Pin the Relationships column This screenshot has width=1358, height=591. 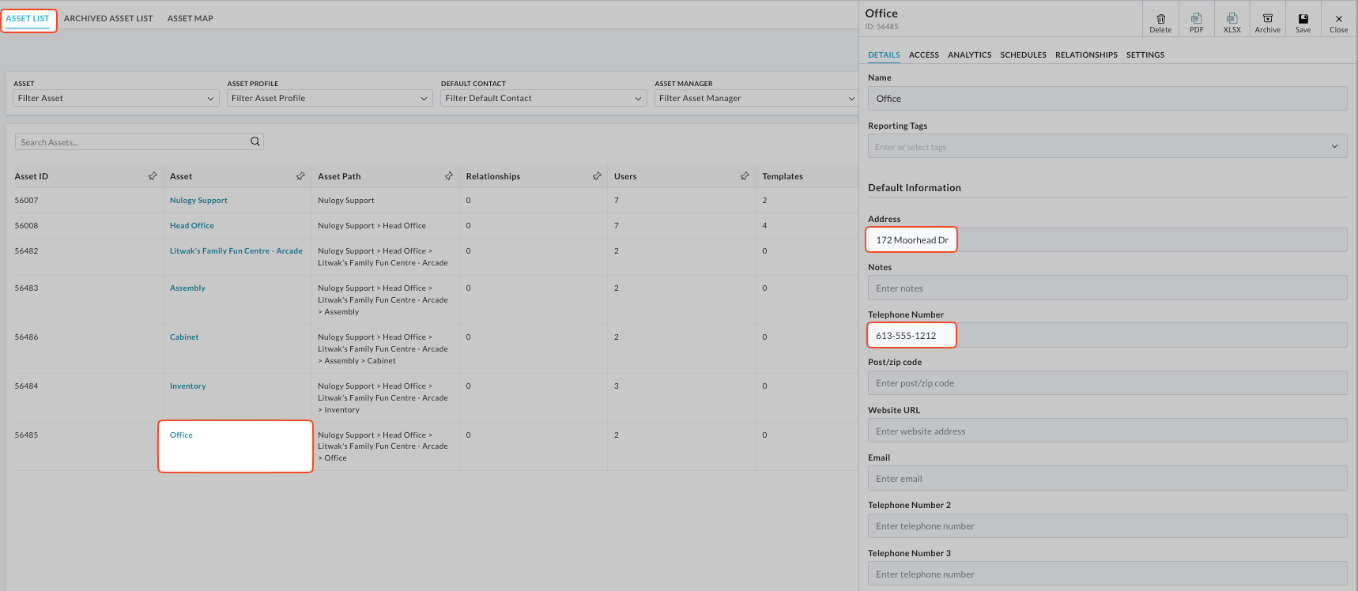click(x=597, y=176)
